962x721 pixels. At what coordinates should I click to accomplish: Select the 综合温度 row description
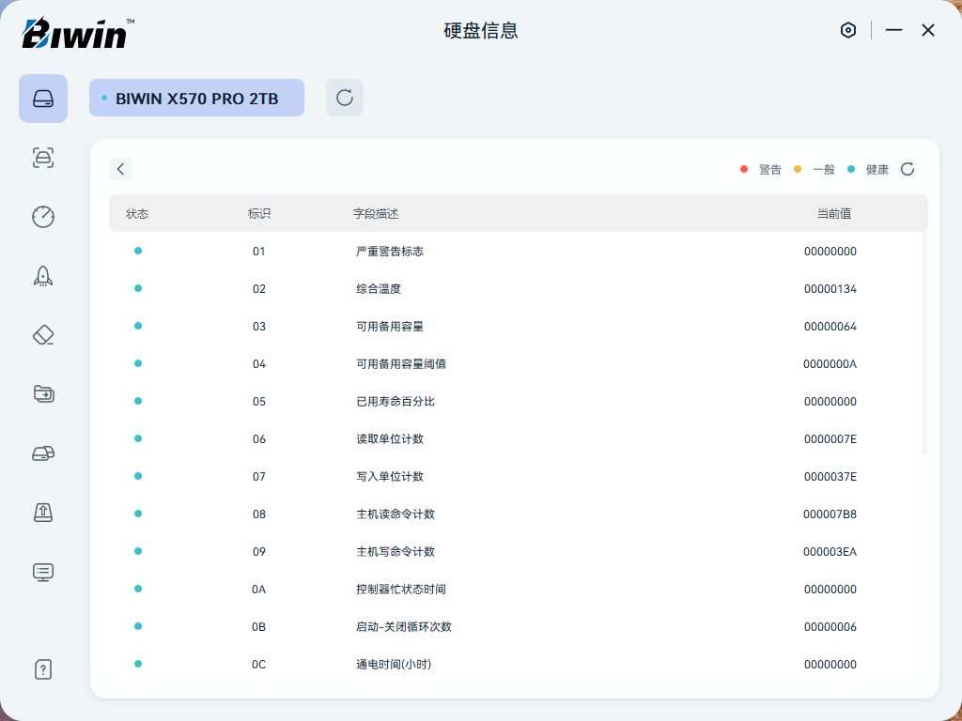coord(379,289)
